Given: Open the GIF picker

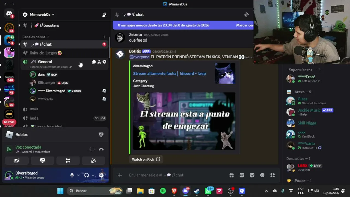Looking at the screenshot, I should (x=242, y=175).
